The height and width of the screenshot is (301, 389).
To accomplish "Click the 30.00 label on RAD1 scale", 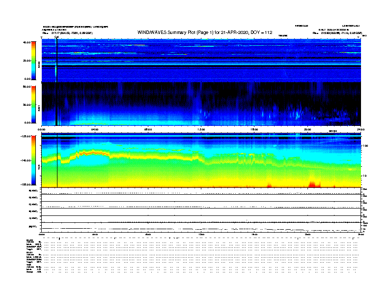I will 27,105.
